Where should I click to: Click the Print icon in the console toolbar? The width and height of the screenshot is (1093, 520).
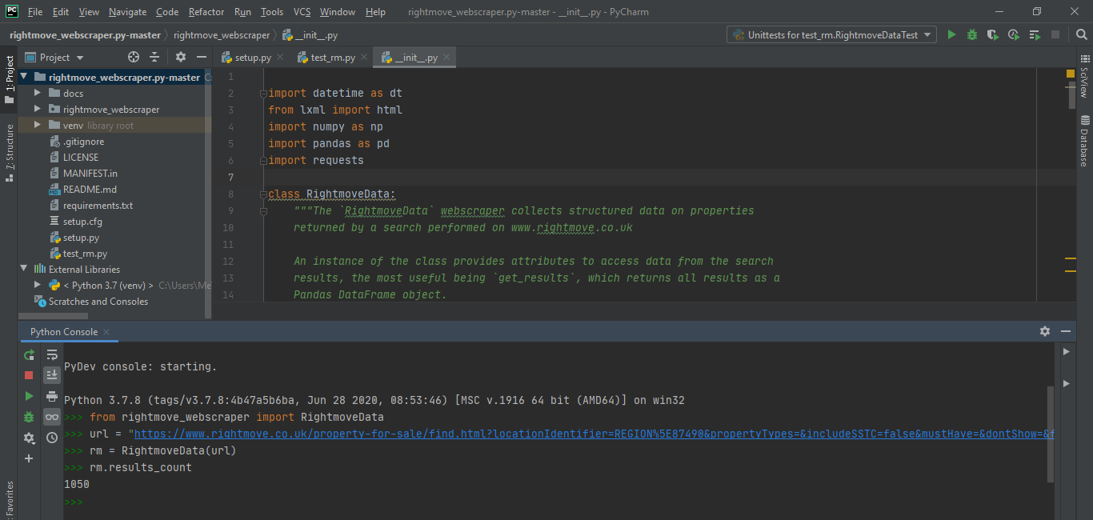[52, 396]
